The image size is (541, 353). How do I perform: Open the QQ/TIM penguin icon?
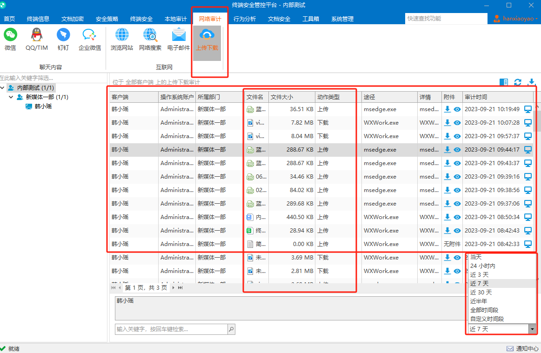[x=37, y=35]
